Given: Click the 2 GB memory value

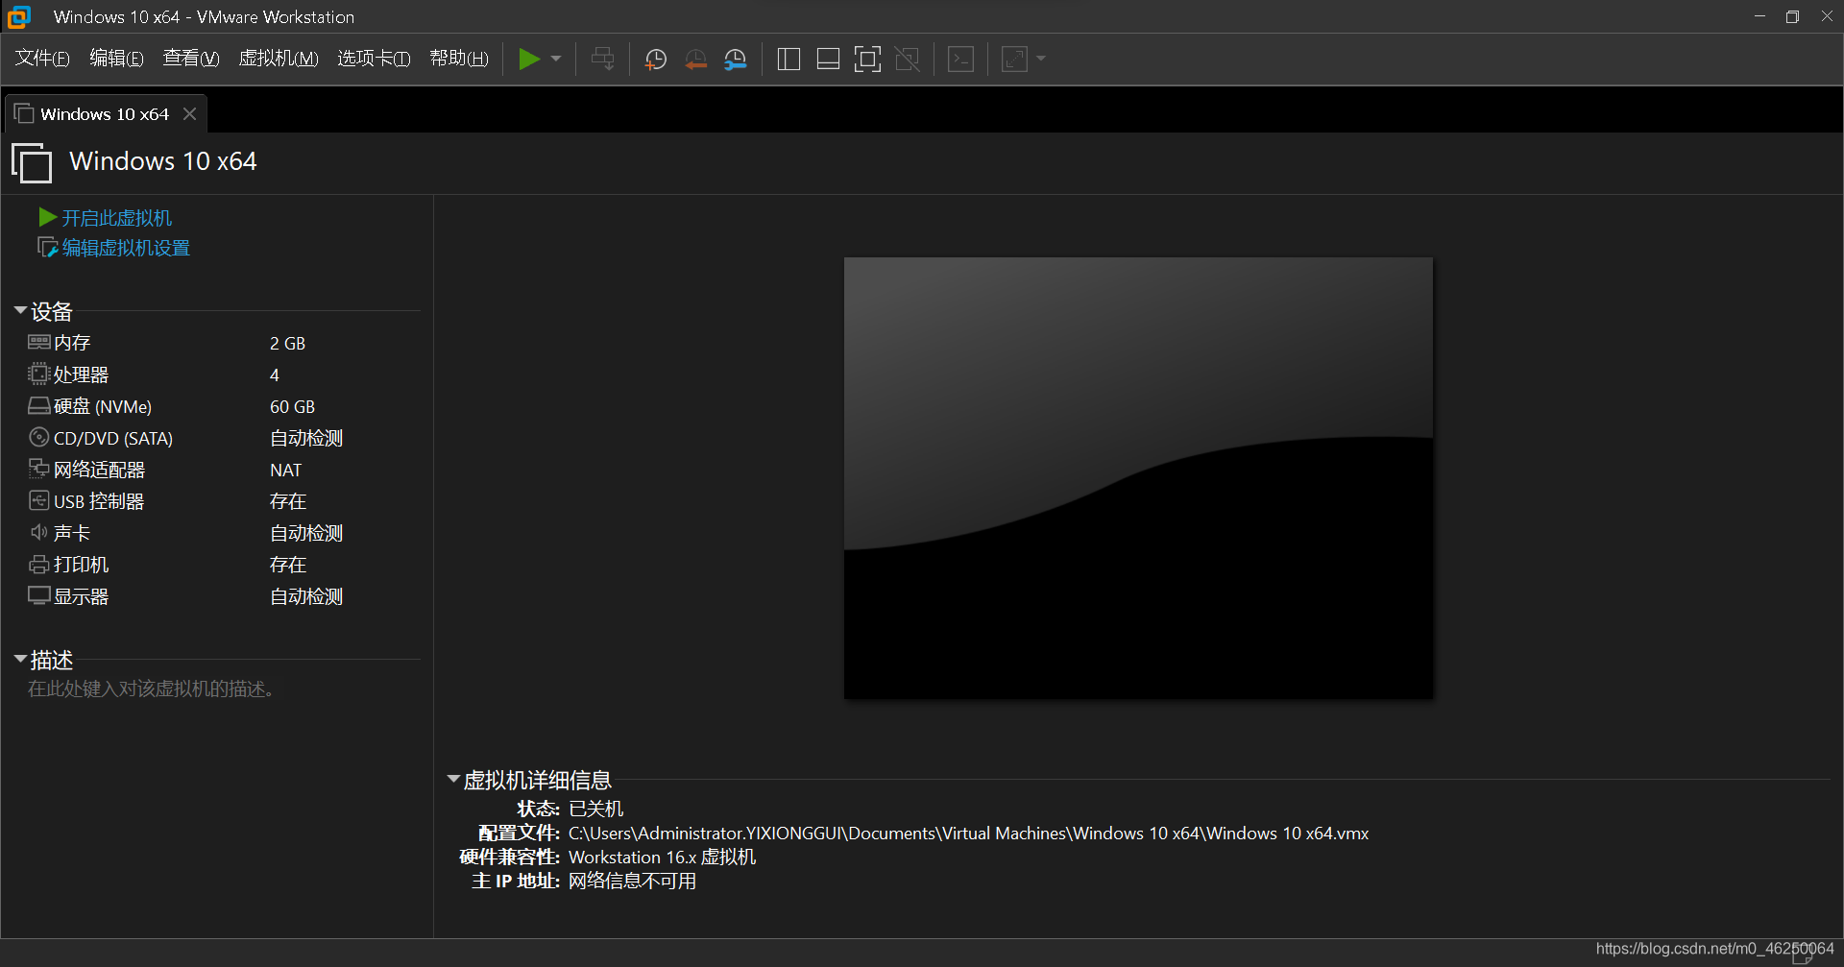Looking at the screenshot, I should [x=287, y=344].
